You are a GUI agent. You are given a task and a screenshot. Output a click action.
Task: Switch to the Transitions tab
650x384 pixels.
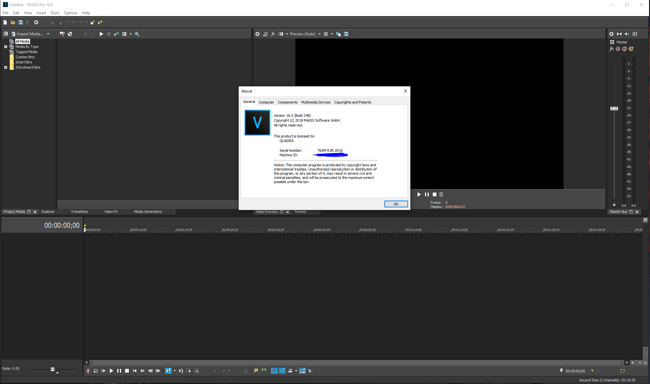coord(79,212)
